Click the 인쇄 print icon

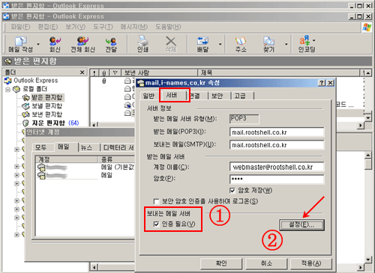(142, 44)
